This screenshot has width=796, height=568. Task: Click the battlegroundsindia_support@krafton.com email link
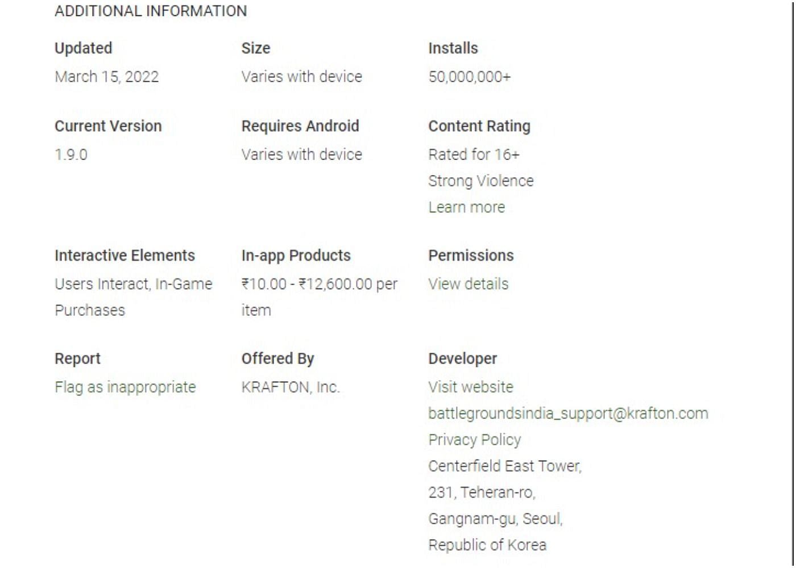coord(567,414)
